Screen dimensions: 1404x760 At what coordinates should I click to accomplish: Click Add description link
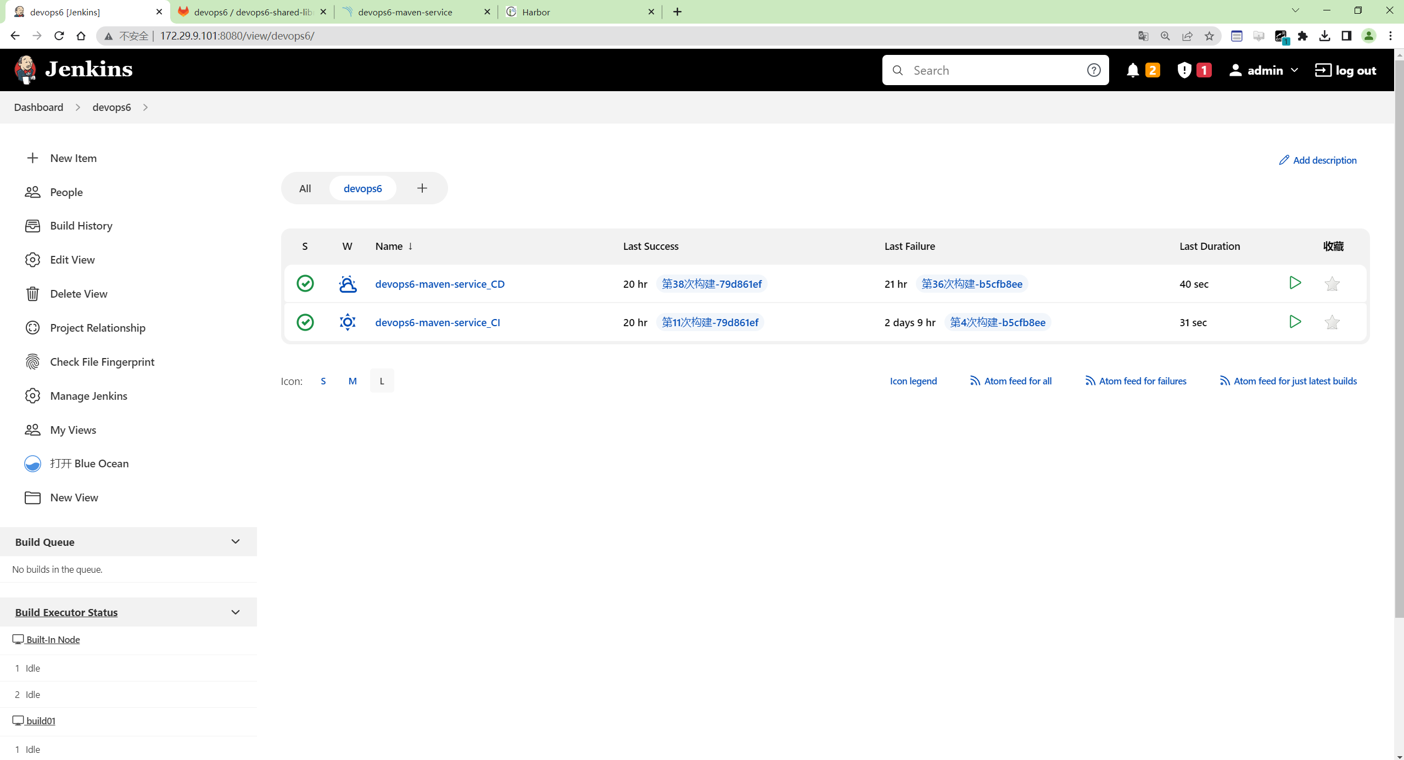pos(1317,160)
